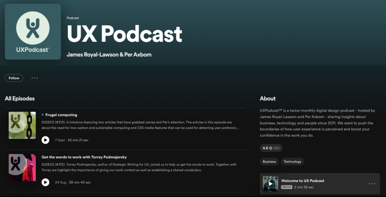Open the Get the words to work episode

[84, 157]
